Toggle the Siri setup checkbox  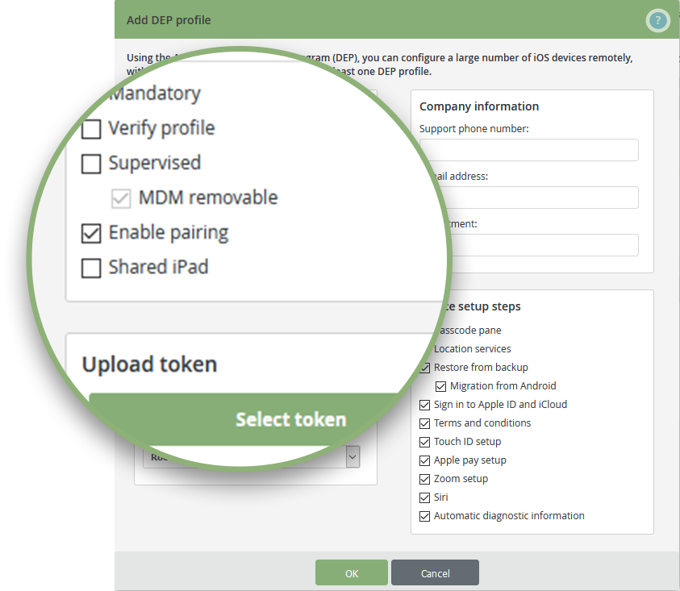[424, 497]
